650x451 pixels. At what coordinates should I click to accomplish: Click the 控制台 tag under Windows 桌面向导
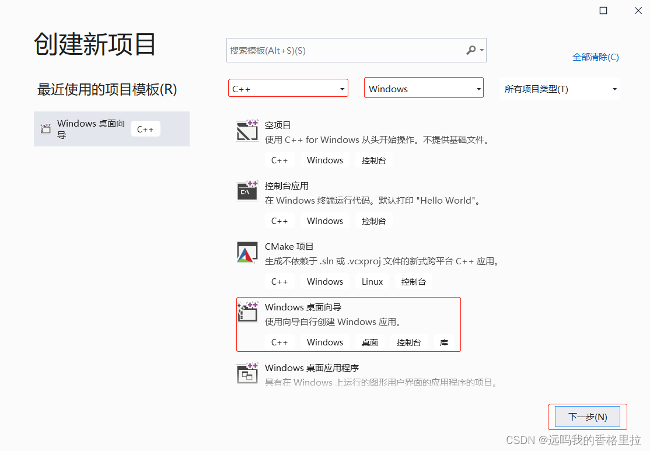pyautogui.click(x=409, y=342)
